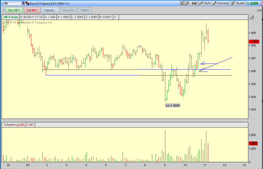The width and height of the screenshot is (263, 169).
Task: Click the L: 1.4082 low value
Action: click(x=77, y=17)
